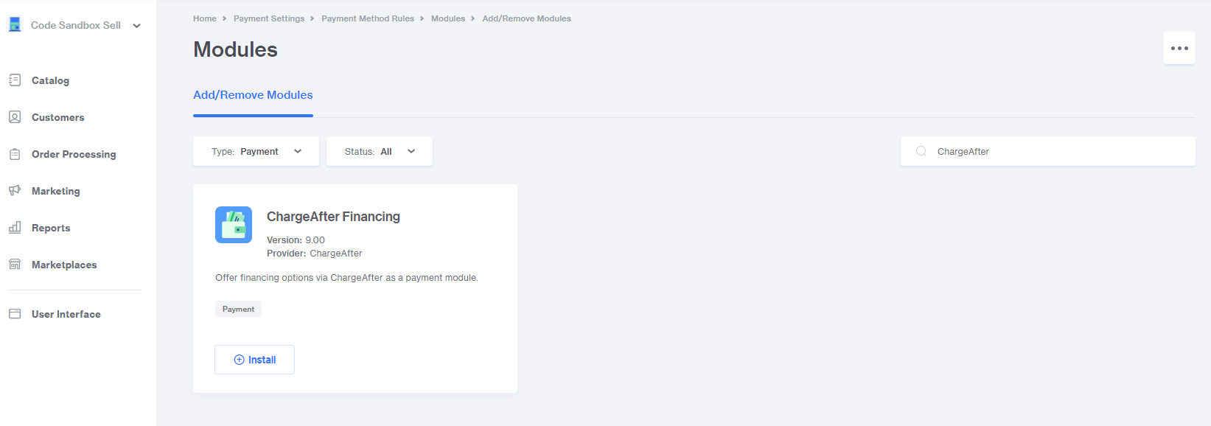
Task: Open the User Interface section
Action: (66, 314)
